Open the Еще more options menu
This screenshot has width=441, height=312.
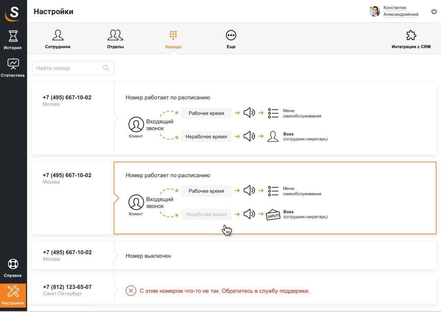(x=231, y=39)
